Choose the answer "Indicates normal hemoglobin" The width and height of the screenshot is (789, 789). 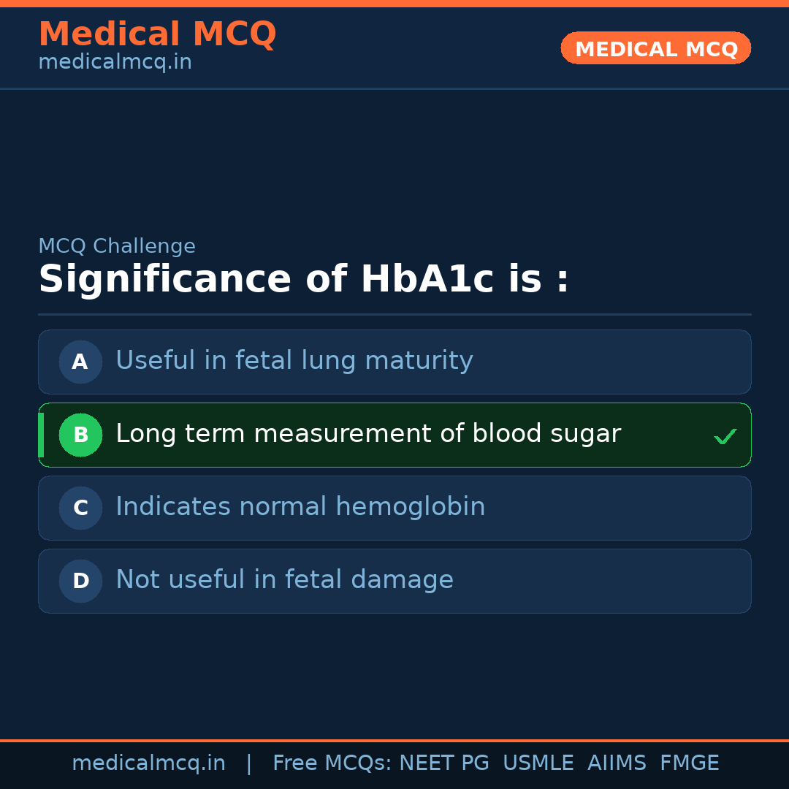click(300, 507)
